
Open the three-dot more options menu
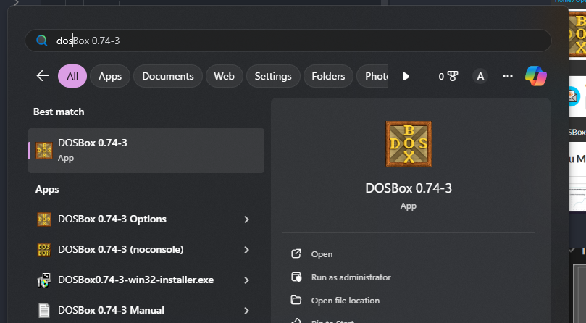point(508,76)
